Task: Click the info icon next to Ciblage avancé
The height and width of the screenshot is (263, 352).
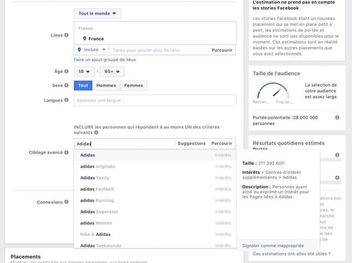Action: click(x=66, y=152)
